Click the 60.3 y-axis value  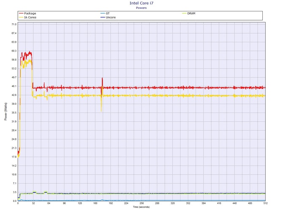coord(14,51)
